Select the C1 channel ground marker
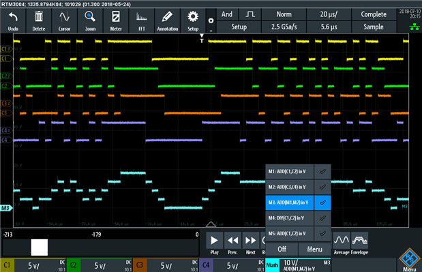Screen dimensions: 422x272 tap(6, 59)
